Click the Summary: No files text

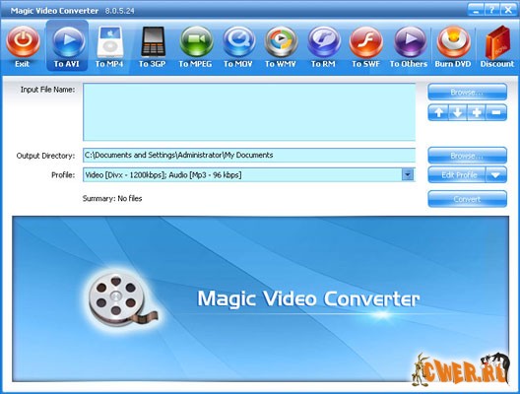click(112, 198)
